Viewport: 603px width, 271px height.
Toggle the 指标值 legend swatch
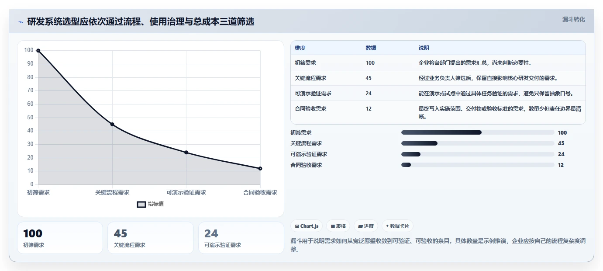tap(141, 204)
